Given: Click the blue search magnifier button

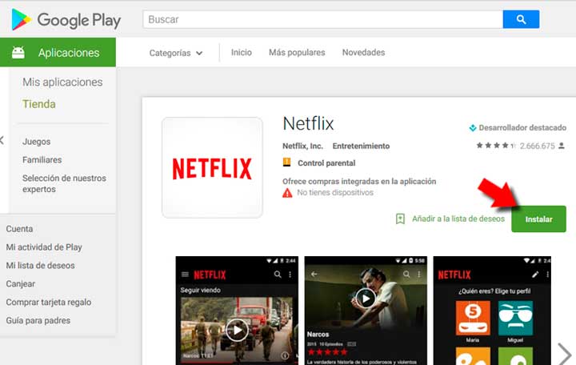Looking at the screenshot, I should 521,19.
